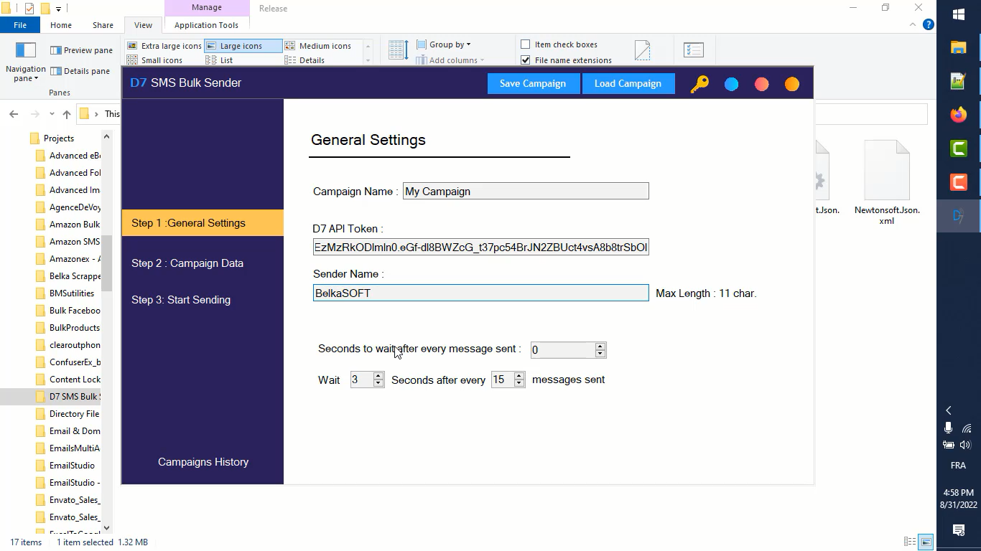Click the yellow key icon in D7 header
Screen dimensions: 981x551
(x=699, y=84)
